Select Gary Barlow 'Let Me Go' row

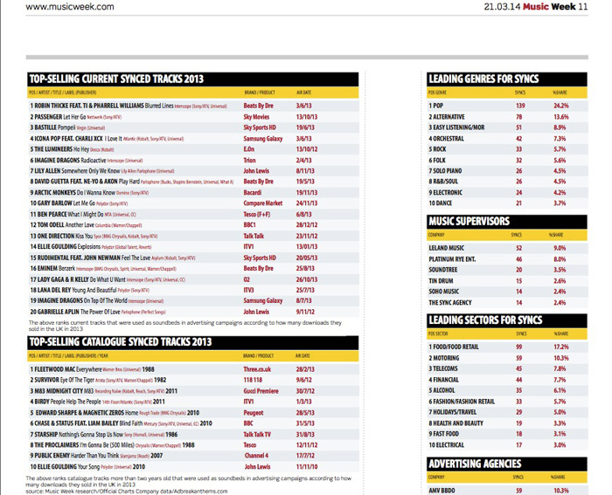(193, 203)
